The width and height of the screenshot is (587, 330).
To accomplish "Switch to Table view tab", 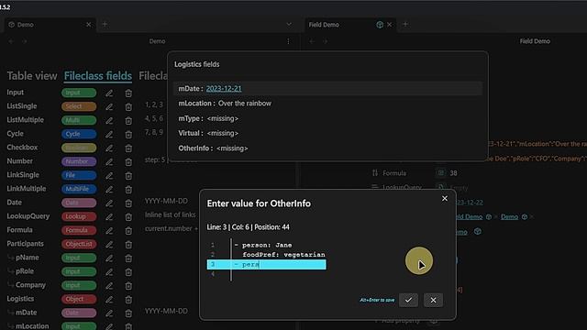I will [32, 76].
